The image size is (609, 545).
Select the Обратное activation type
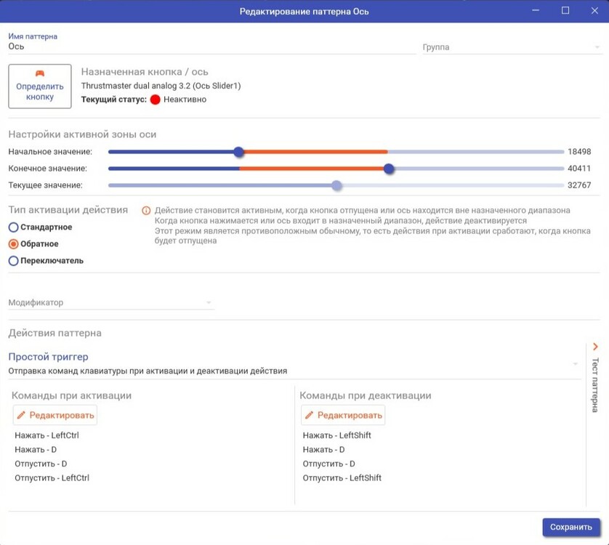[x=13, y=244]
